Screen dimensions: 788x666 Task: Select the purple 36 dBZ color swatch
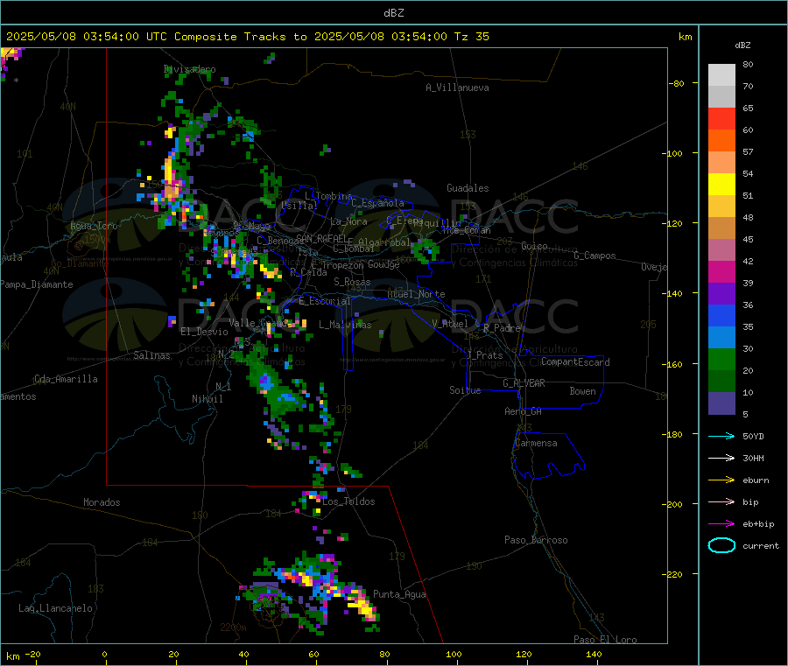(x=721, y=294)
